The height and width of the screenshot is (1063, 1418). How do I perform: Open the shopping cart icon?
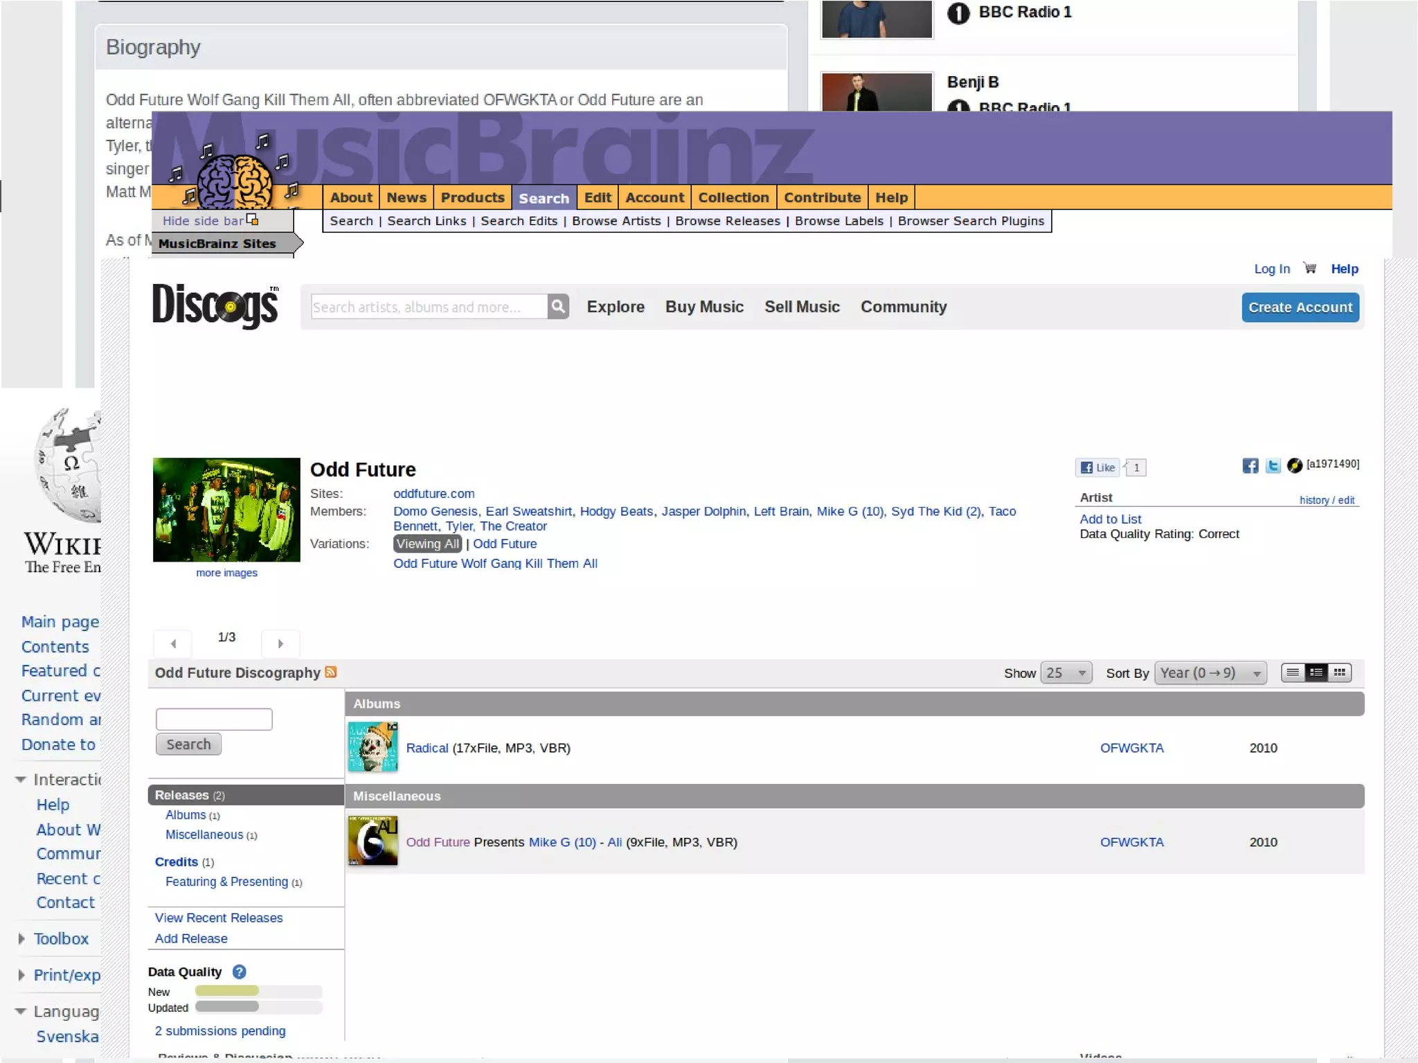(1309, 268)
